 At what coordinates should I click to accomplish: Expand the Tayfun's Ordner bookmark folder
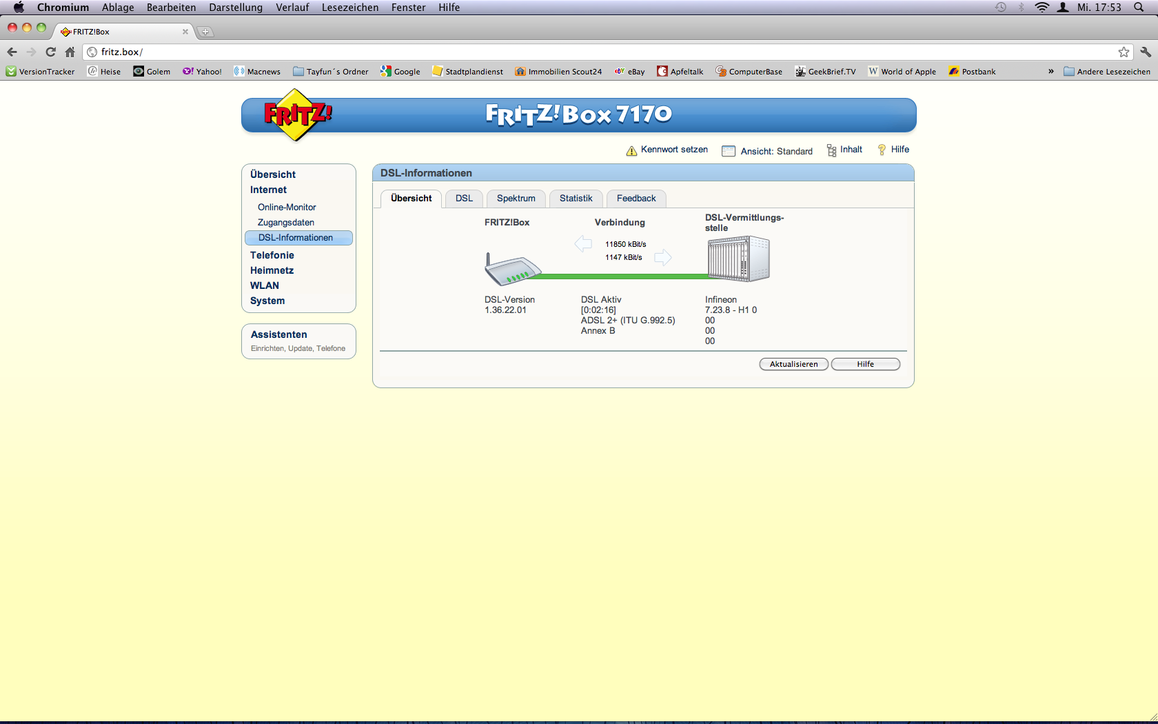click(x=331, y=72)
